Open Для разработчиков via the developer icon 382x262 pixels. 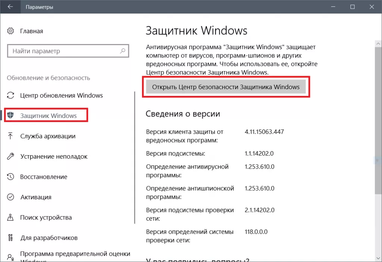point(10,237)
